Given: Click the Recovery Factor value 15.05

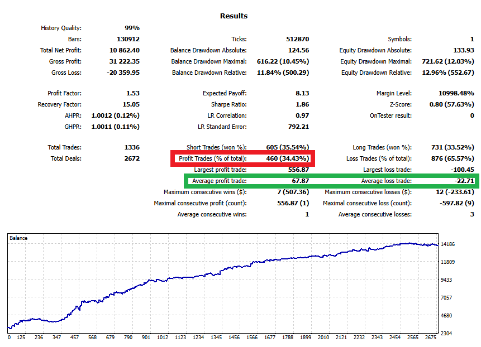Looking at the screenshot, I should [x=130, y=104].
